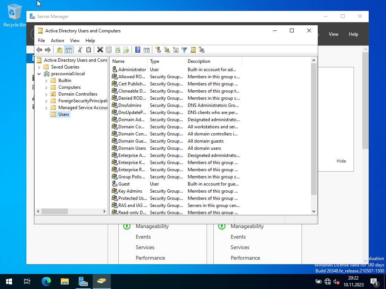This screenshot has height=289, width=386.
Task: Expand the ForeignSecurityPrincipals folder
Action: tap(46, 101)
